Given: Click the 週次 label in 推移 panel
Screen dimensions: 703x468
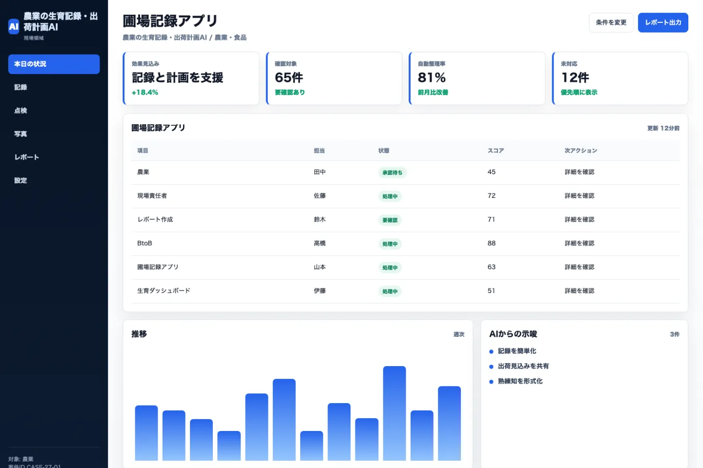Looking at the screenshot, I should coord(459,334).
